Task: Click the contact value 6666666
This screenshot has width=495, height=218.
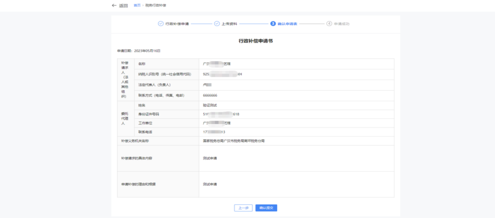Action: (210, 95)
